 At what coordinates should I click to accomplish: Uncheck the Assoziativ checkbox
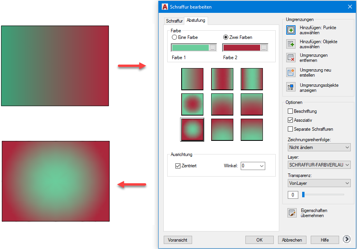coord(290,120)
